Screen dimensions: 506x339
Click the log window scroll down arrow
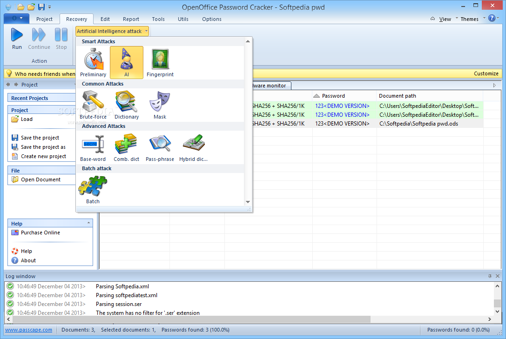click(497, 312)
